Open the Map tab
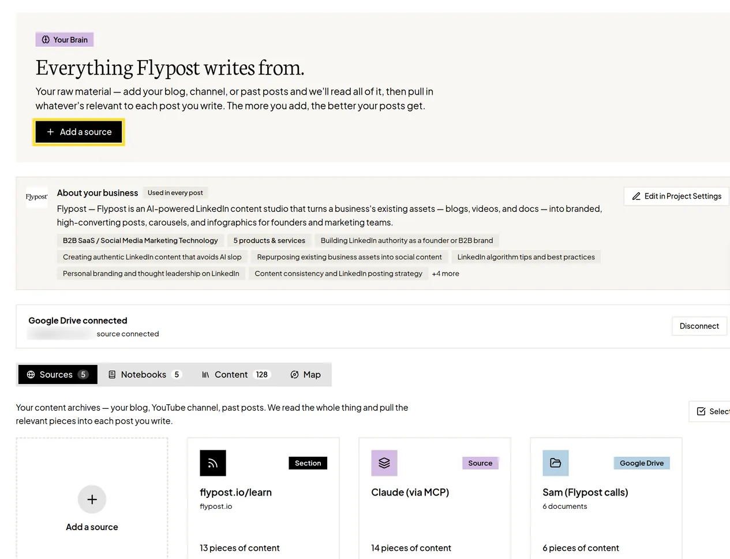Viewport: 730px width, 559px height. [x=305, y=375]
